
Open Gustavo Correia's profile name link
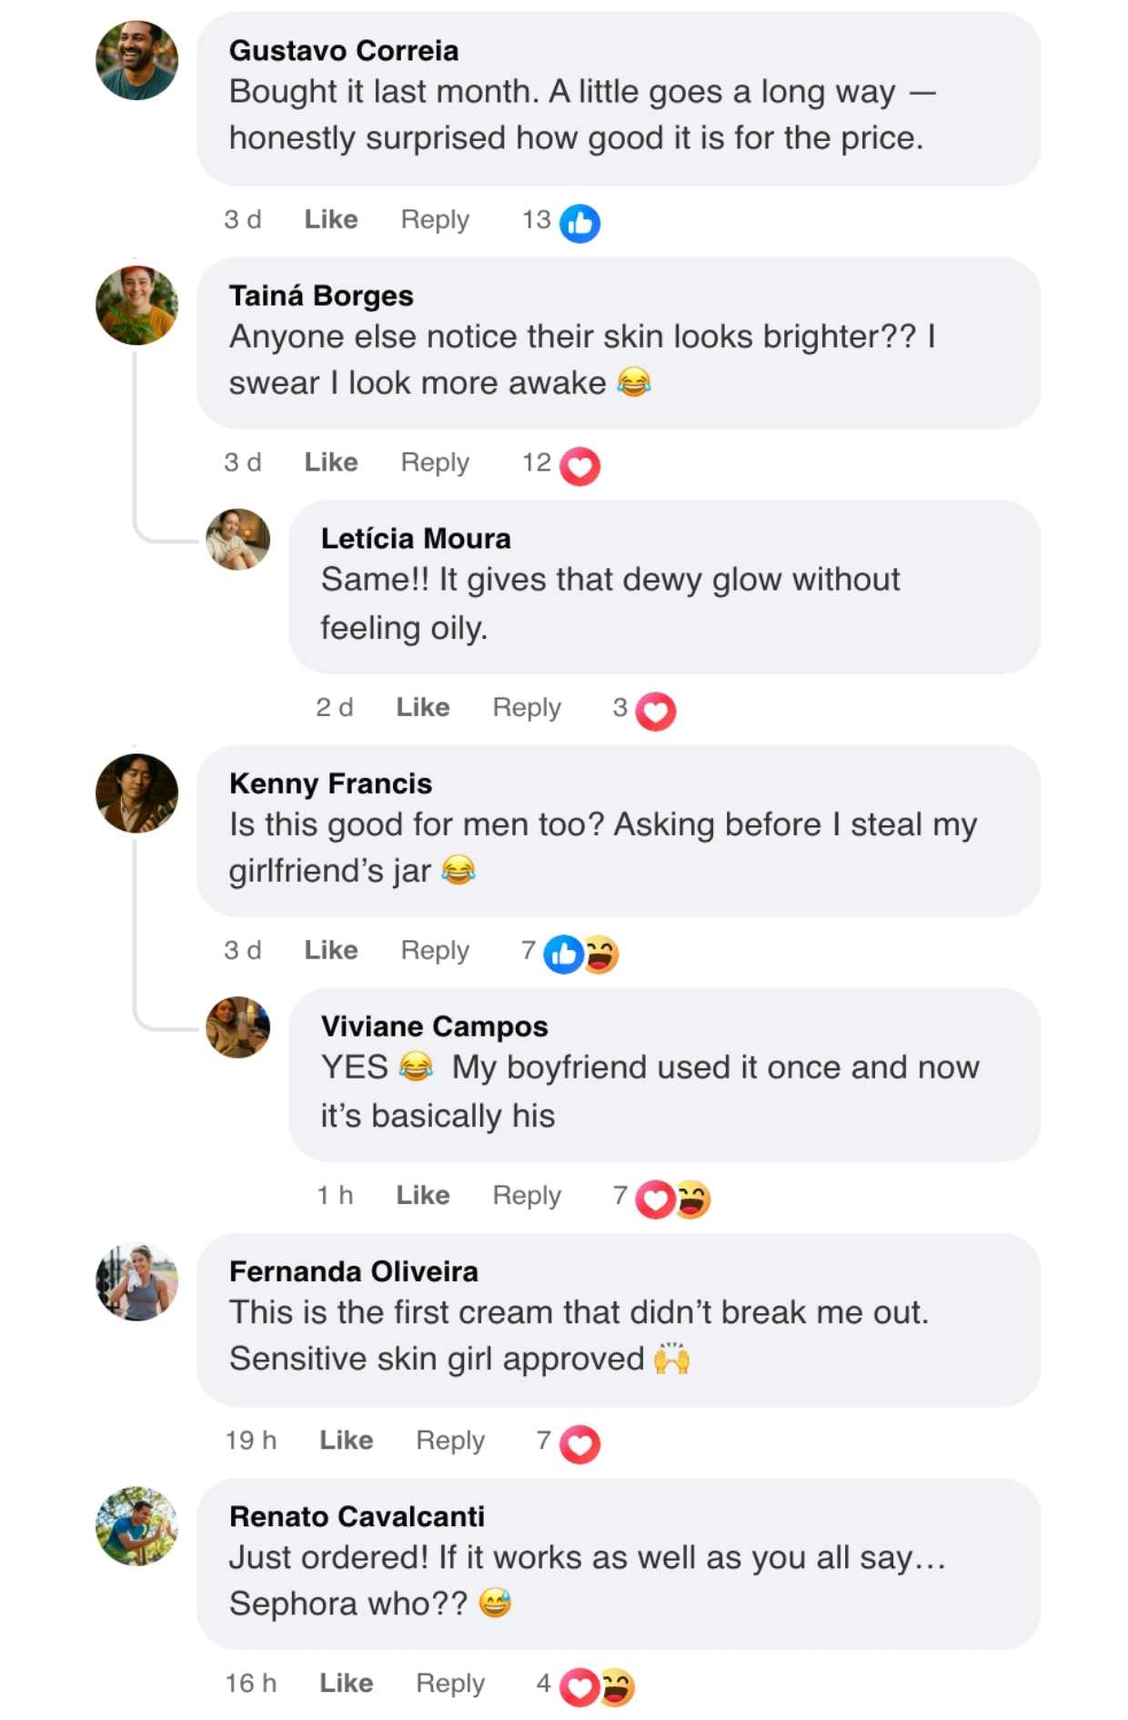pos(344,51)
